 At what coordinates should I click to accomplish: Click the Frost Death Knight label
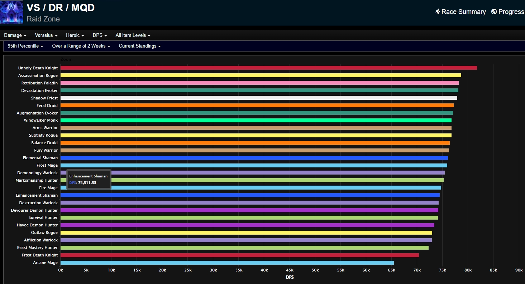point(40,255)
